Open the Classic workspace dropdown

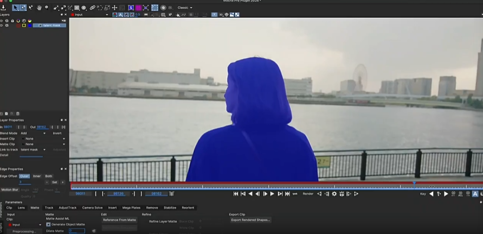[x=185, y=8]
